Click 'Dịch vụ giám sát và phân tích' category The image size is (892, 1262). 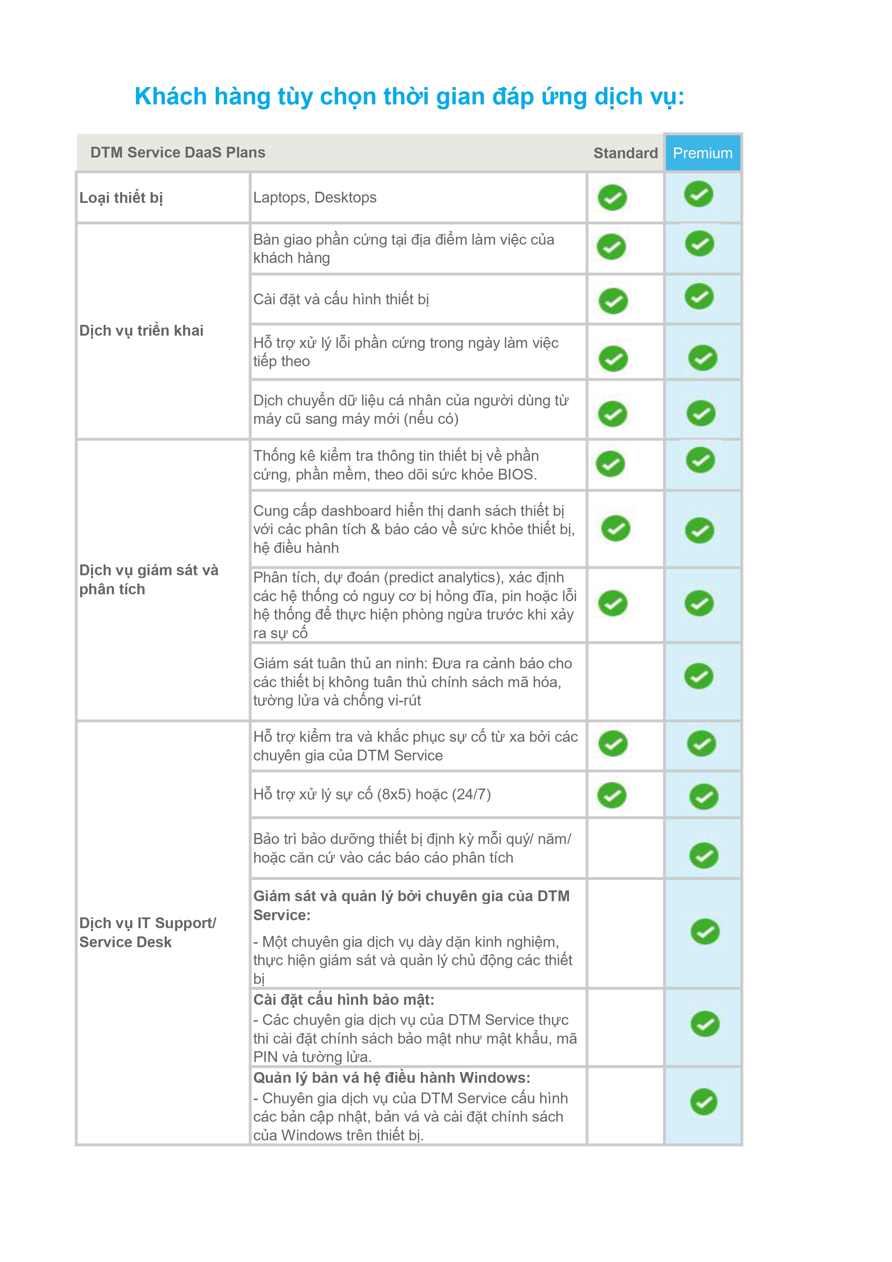(149, 579)
